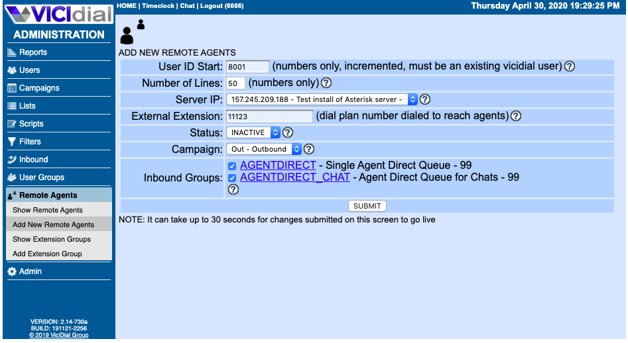Click the VERSION: 2.14-730a text
The height and width of the screenshot is (343, 628).
pyautogui.click(x=59, y=321)
